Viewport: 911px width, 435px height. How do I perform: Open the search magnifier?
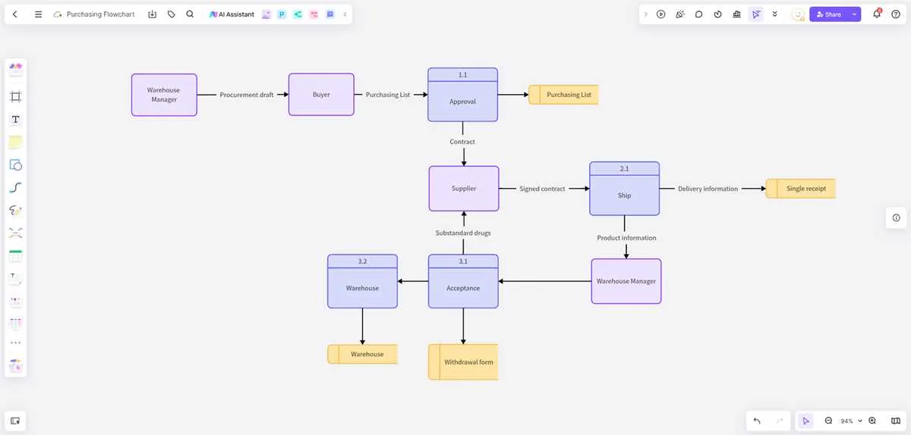(x=190, y=14)
